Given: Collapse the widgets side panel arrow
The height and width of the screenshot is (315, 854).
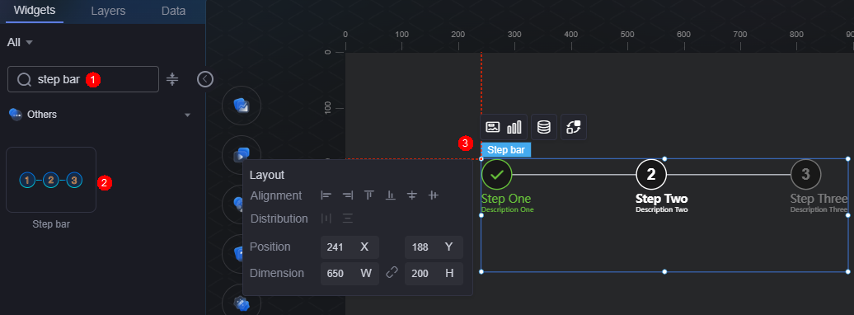Looking at the screenshot, I should [204, 79].
